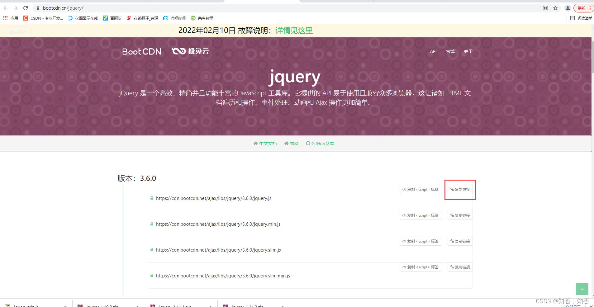Copy script tag for jquery.slim.min.js

pyautogui.click(x=421, y=267)
